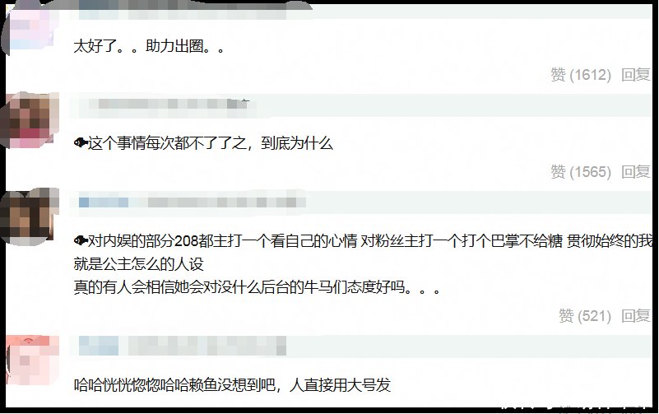Open avatar beside 这个事情每次都不了了之 comment

(x=30, y=121)
